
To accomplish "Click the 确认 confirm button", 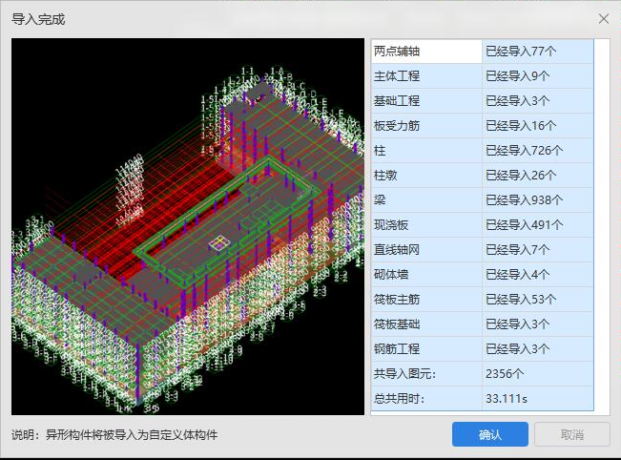I will (490, 434).
